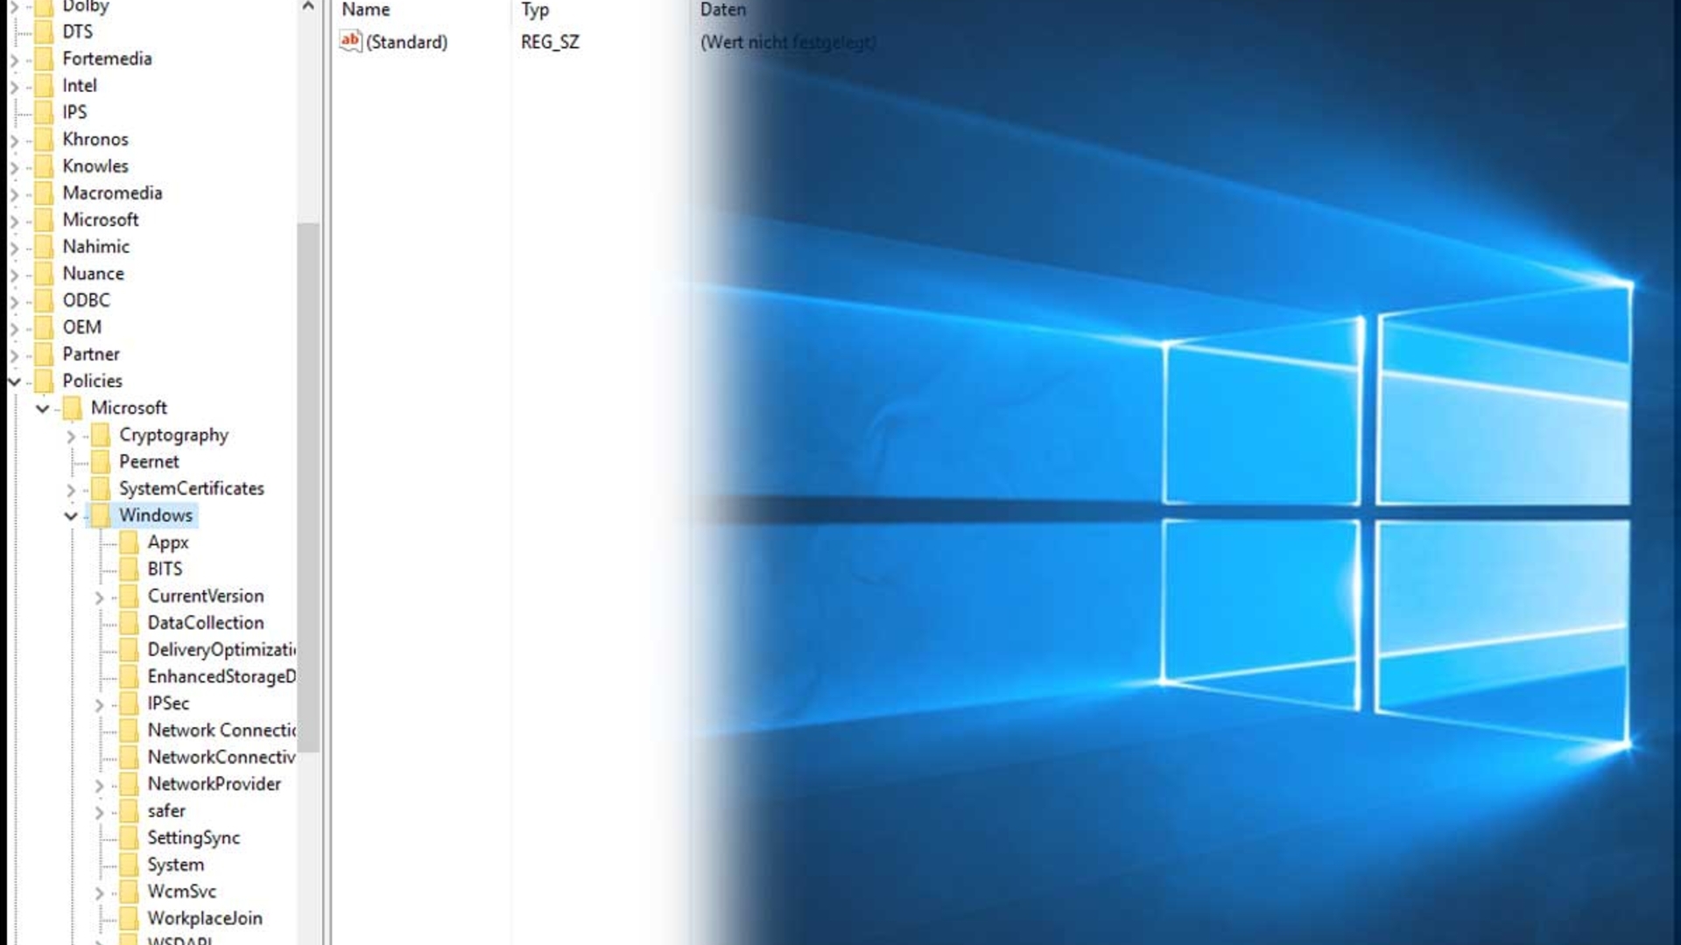Click the ab icon next to (Standard)
Screen dimensions: 1681x945
[x=350, y=41]
